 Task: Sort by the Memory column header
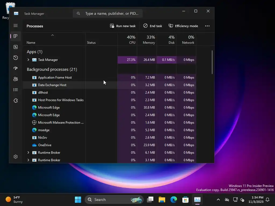point(147,39)
